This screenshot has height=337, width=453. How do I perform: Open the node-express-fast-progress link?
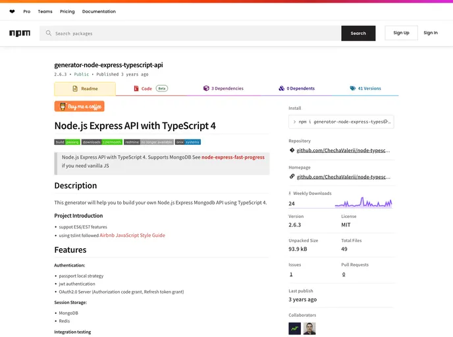coord(233,157)
